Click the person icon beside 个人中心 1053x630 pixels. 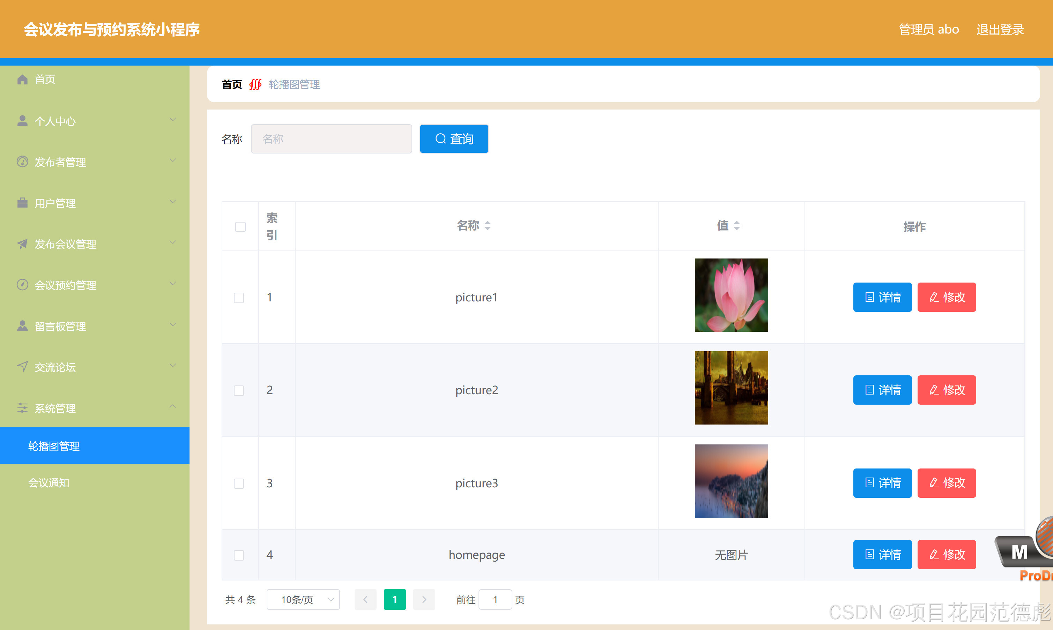(x=22, y=121)
